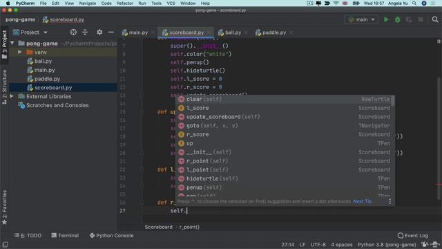Open the Refactor menu
442x249 pixels.
(124, 3)
